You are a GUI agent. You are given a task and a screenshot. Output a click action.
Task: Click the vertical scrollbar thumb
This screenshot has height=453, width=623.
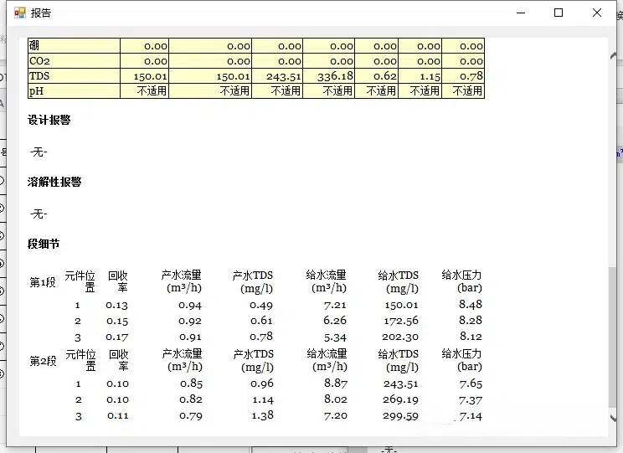(614, 337)
